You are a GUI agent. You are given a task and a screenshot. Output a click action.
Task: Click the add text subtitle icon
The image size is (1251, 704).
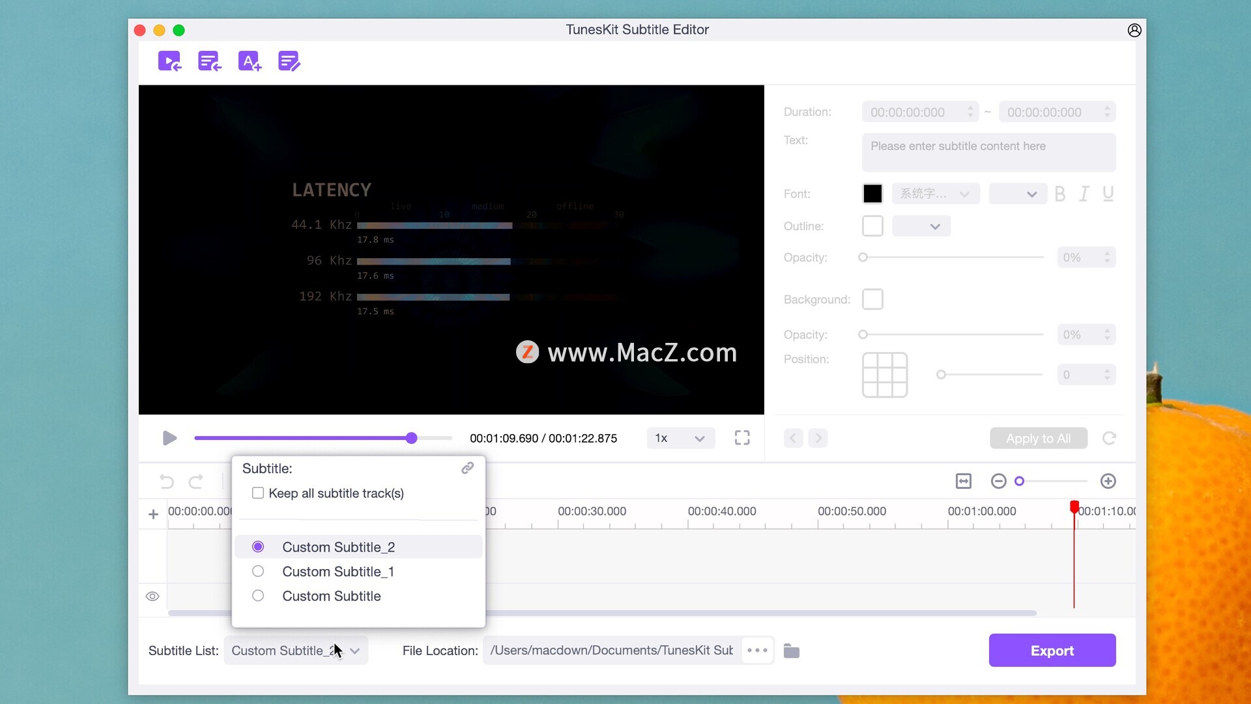(x=250, y=61)
